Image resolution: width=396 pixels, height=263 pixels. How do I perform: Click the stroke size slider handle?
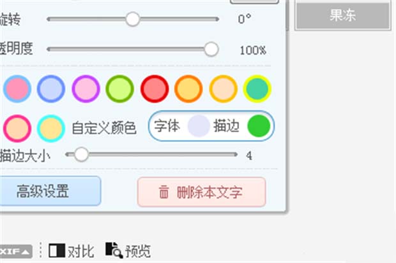(81, 154)
